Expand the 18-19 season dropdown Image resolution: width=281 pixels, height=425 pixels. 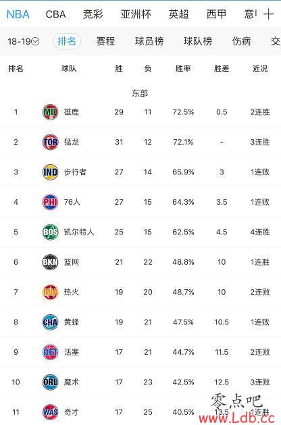[24, 41]
